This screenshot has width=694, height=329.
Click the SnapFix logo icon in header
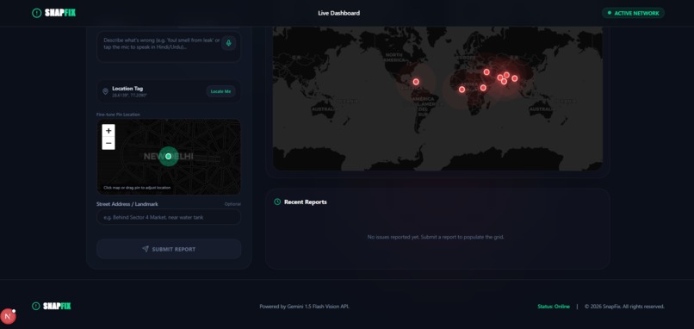click(x=37, y=13)
